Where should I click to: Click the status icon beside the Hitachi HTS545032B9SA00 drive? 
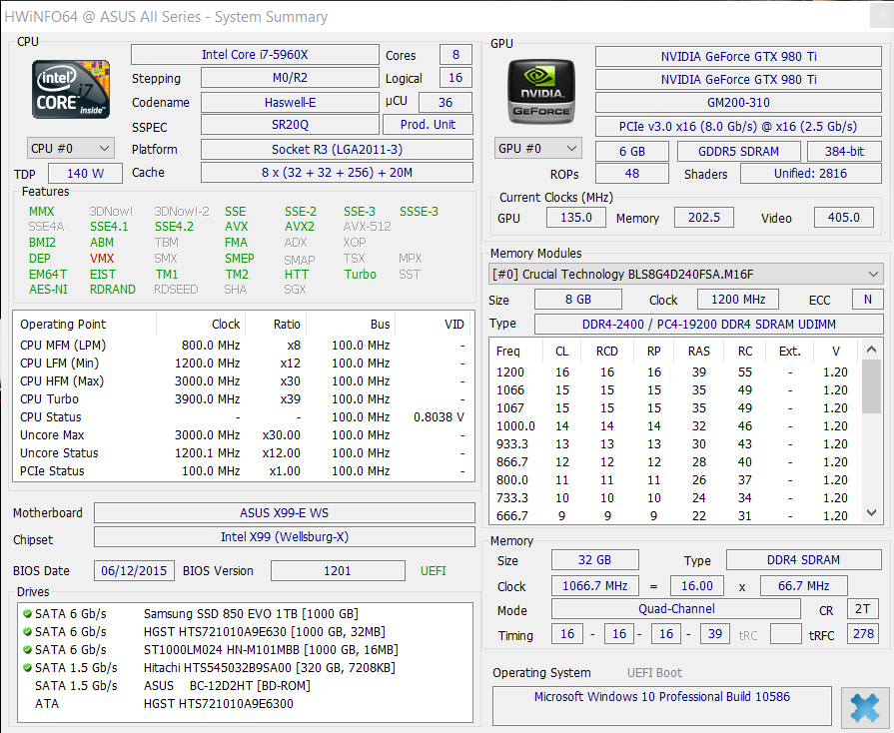pyautogui.click(x=27, y=667)
